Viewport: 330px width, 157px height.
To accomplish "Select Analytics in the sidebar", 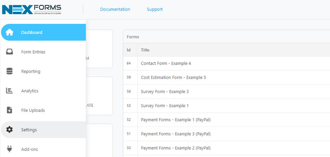I will (x=43, y=91).
